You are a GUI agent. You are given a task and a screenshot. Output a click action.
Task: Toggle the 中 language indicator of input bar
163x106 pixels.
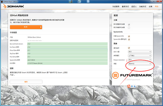pos(132,86)
